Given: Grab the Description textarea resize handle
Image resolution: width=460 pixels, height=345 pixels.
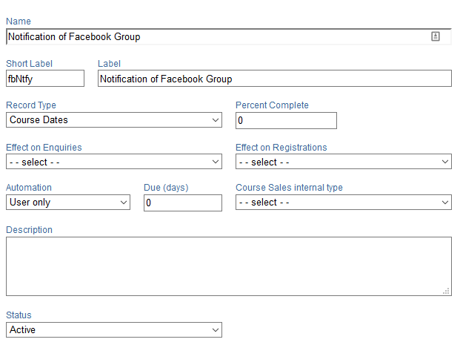Looking at the screenshot, I should [446, 292].
